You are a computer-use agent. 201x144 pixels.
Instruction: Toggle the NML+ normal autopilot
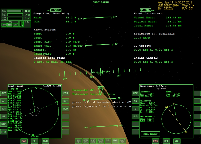coord(108,141)
